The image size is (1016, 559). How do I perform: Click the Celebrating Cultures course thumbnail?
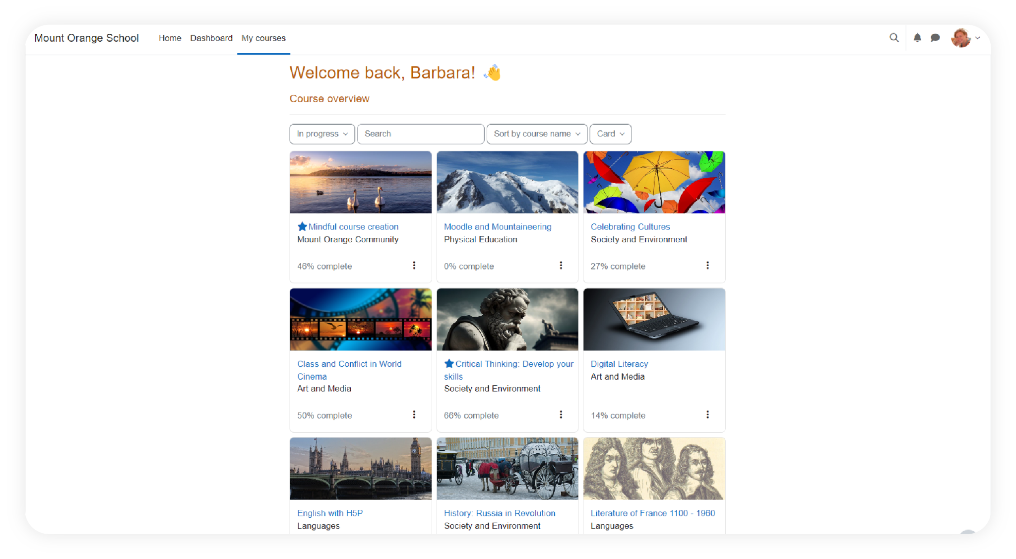[653, 182]
